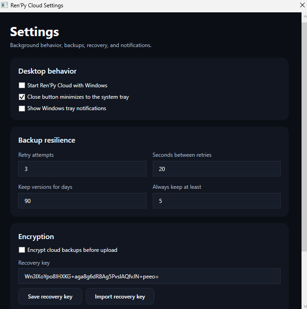
Task: Toggle Encrypt cloud backups before upload
Action: pyautogui.click(x=22, y=250)
